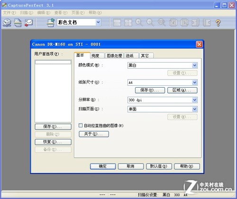
Task: Click the zoom in magnifier icon
Action: pos(139,23)
